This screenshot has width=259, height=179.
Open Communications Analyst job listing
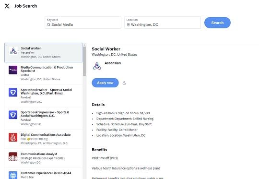click(44, 158)
